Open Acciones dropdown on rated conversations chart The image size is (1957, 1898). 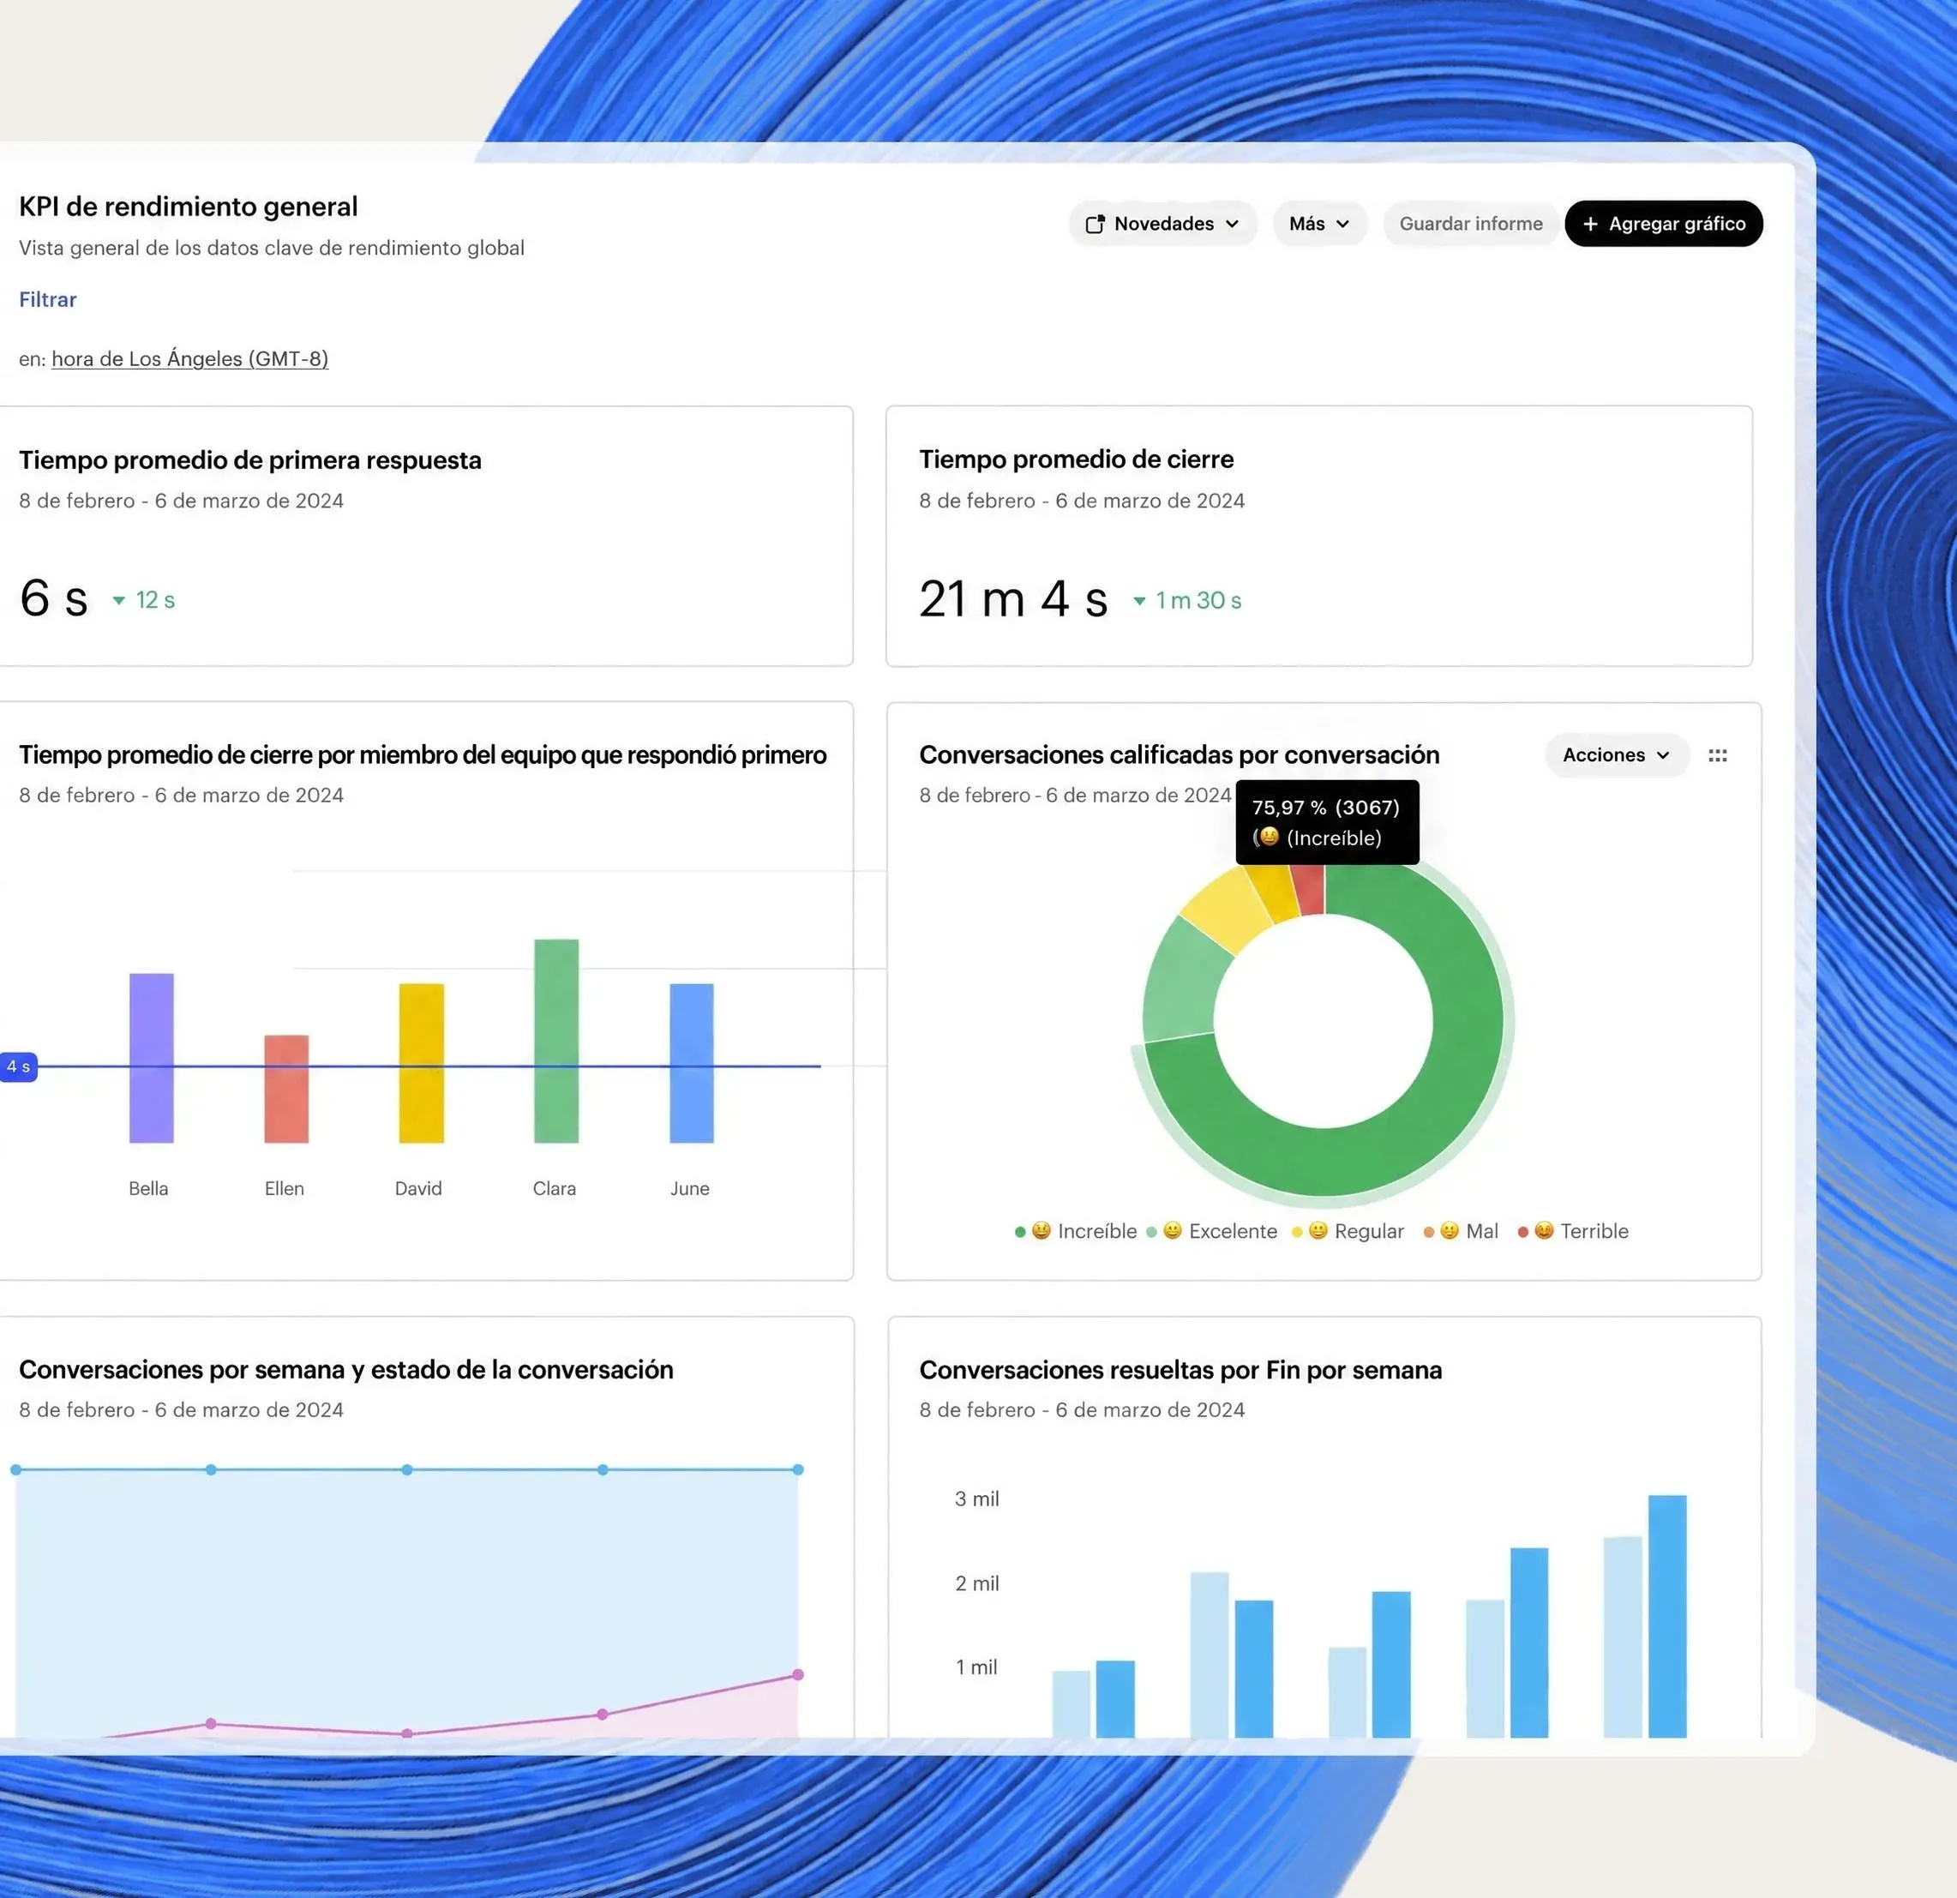(x=1617, y=754)
